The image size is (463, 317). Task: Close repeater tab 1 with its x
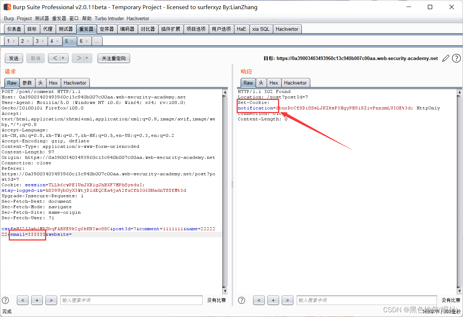tap(14, 41)
